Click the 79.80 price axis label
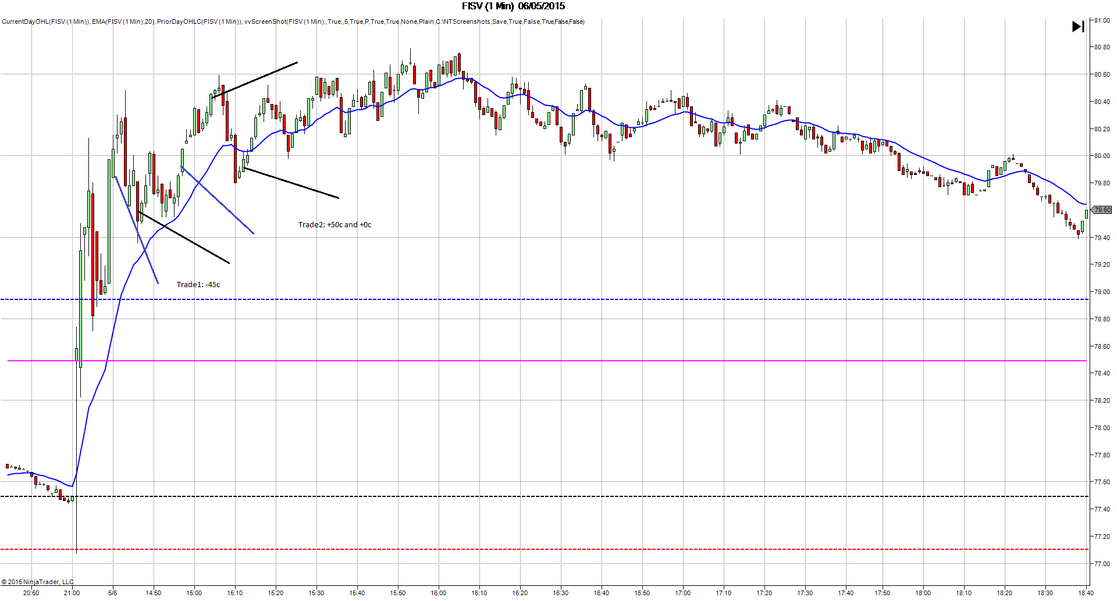The width and height of the screenshot is (1117, 601). pyautogui.click(x=1102, y=183)
